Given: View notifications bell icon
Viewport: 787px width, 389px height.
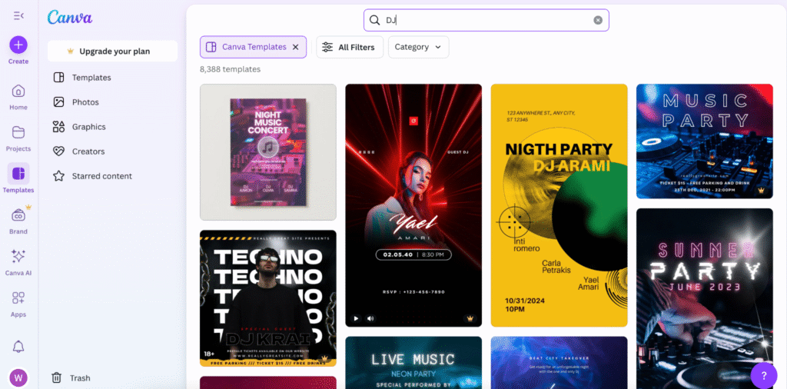Looking at the screenshot, I should (18, 347).
